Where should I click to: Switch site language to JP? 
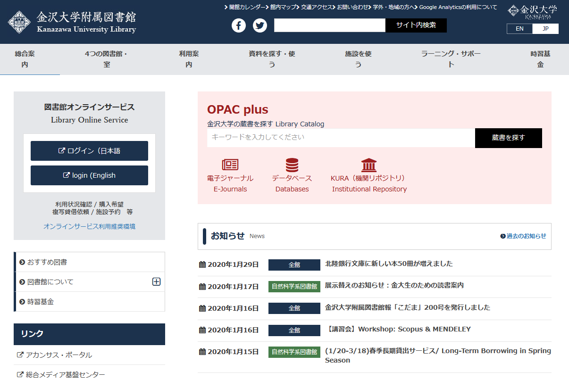pyautogui.click(x=545, y=29)
